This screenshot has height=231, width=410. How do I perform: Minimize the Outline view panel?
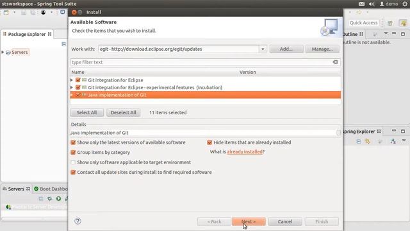coord(394,33)
